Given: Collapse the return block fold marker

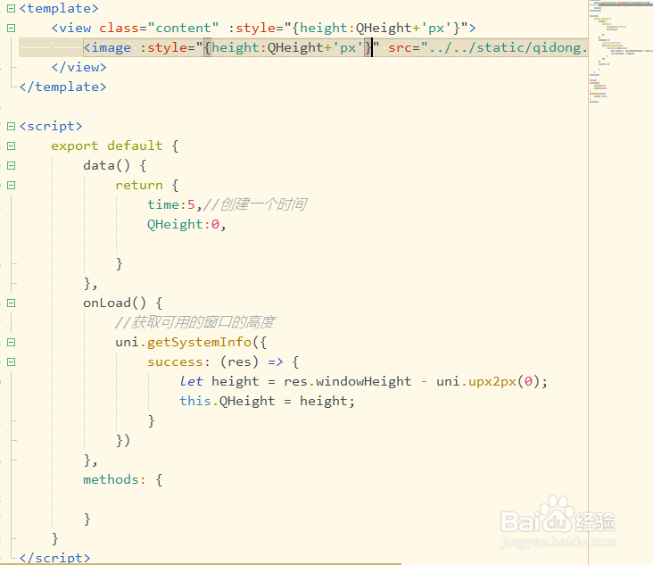Looking at the screenshot, I should click(12, 185).
